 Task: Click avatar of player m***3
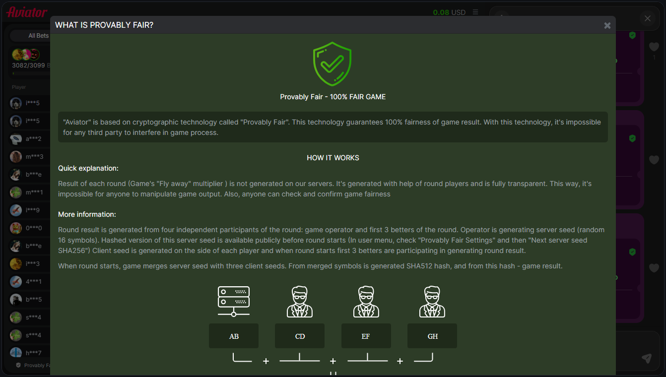pyautogui.click(x=16, y=157)
